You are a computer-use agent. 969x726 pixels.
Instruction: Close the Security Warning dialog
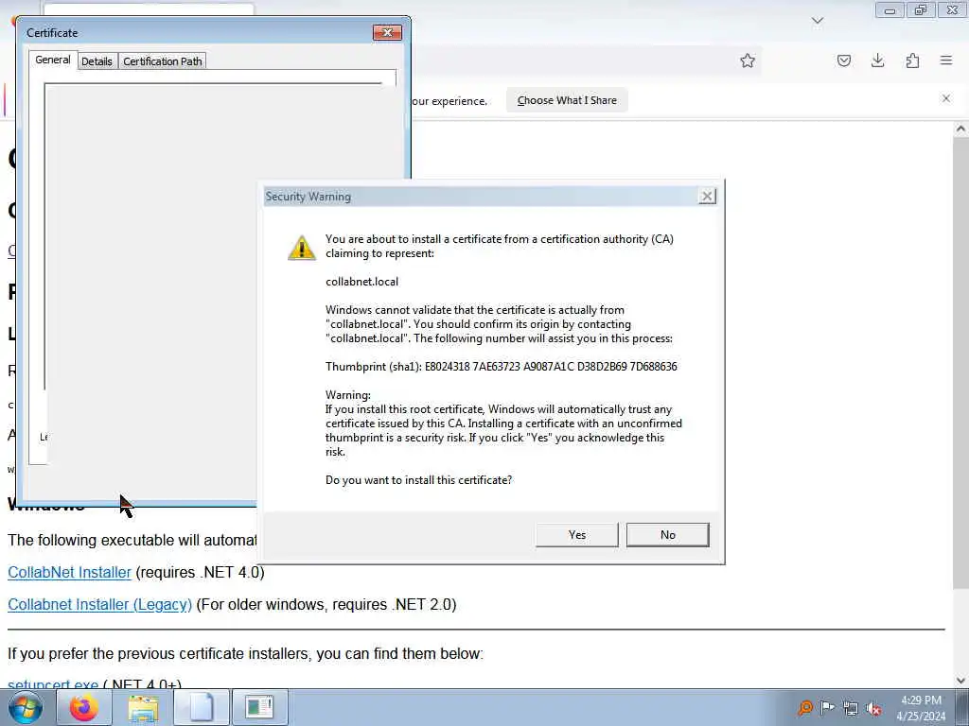coord(706,197)
